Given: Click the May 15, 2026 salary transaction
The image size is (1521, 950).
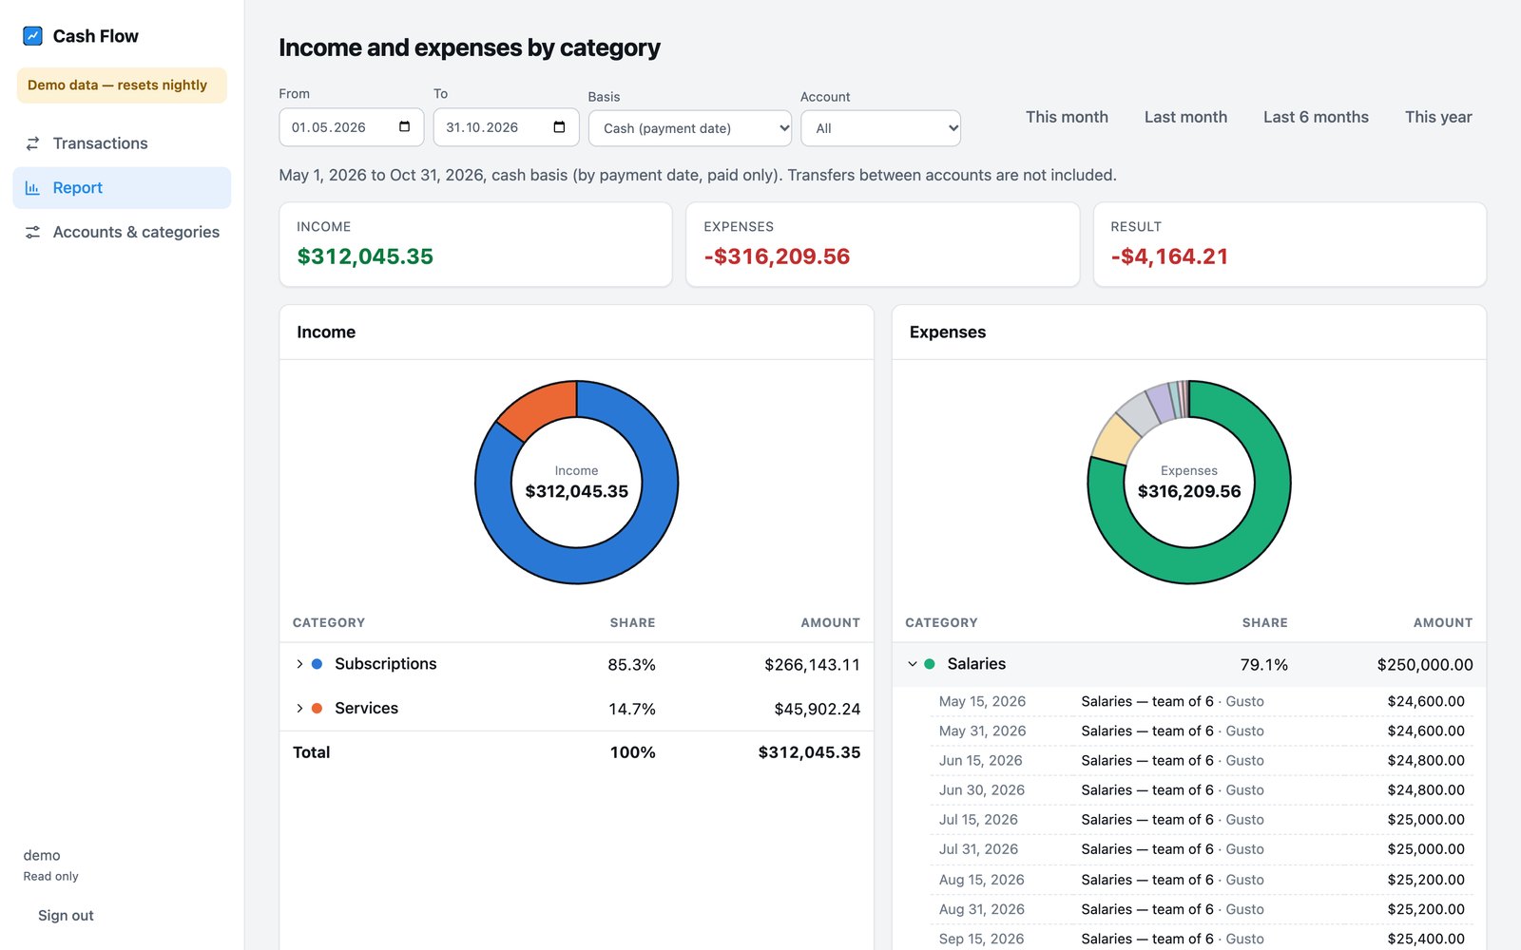Looking at the screenshot, I should [1202, 701].
